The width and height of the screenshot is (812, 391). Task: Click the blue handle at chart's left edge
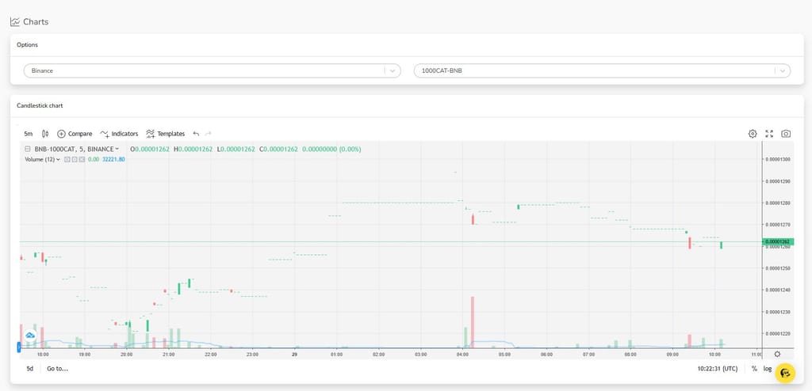pos(19,347)
